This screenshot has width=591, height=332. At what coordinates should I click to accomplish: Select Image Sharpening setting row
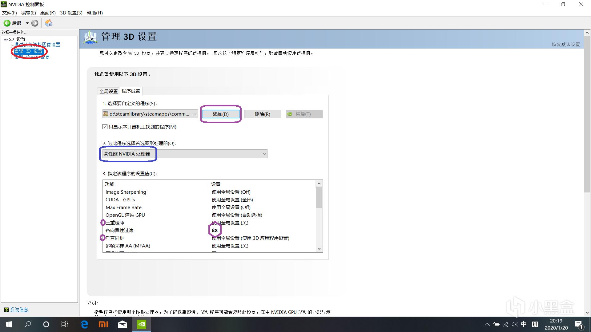[209, 192]
